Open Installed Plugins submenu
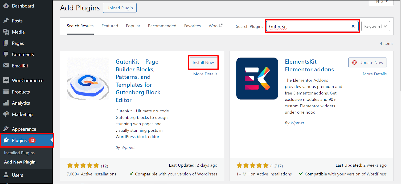The width and height of the screenshot is (401, 184). (x=19, y=153)
